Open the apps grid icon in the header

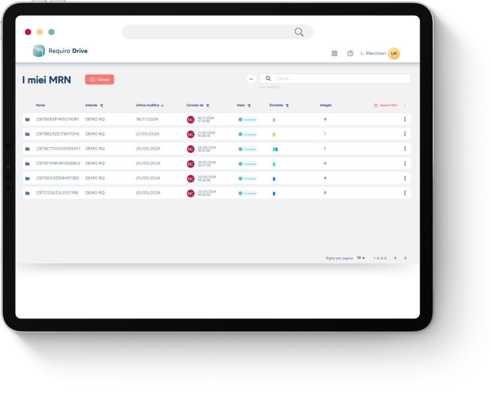(x=334, y=53)
